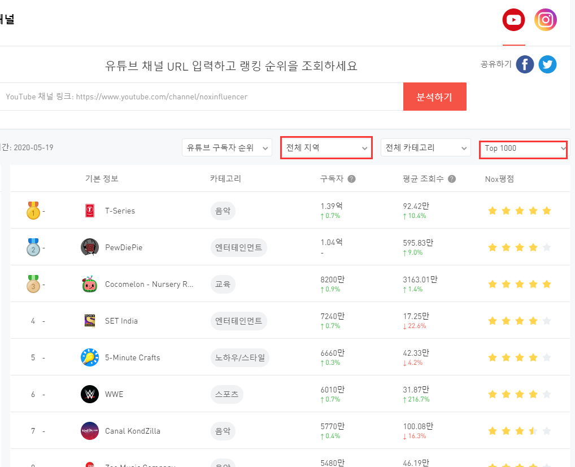
Task: Open the 5-Minute Crafts channel avatar
Action: [x=90, y=357]
